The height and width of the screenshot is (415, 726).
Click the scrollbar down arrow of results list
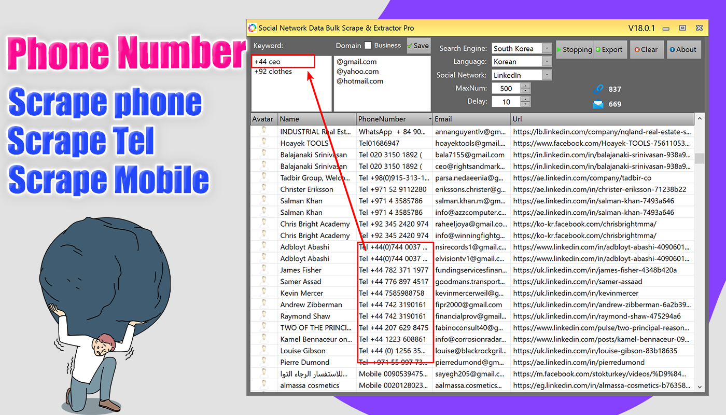pos(699,386)
